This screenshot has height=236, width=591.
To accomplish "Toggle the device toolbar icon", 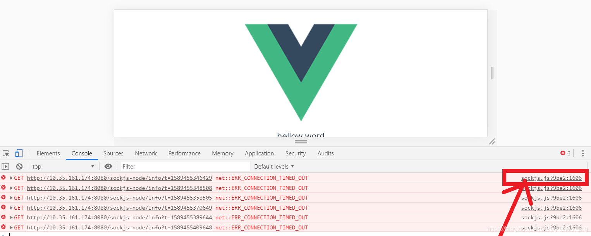I will click(x=19, y=153).
